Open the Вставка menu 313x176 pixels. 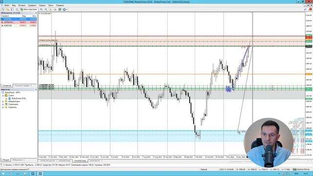coord(22,5)
